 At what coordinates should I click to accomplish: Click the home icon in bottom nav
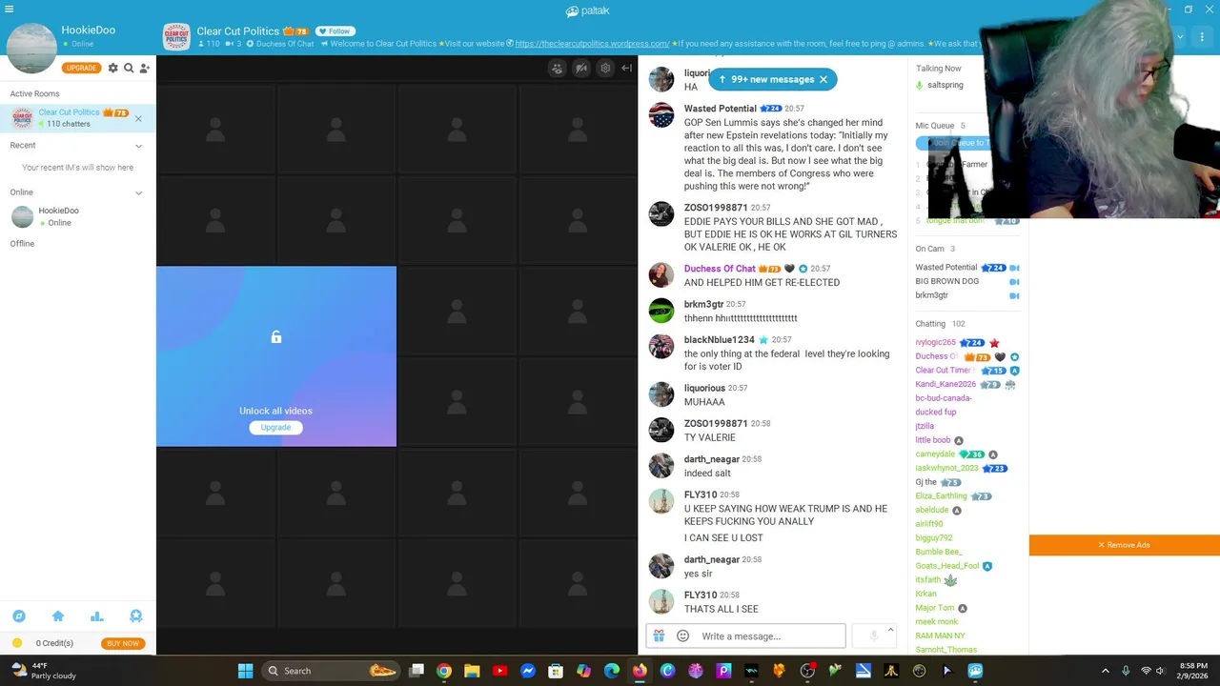(57, 616)
